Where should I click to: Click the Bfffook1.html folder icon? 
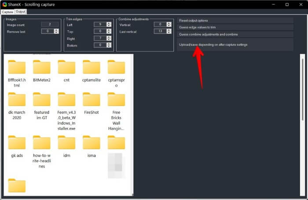17,67
